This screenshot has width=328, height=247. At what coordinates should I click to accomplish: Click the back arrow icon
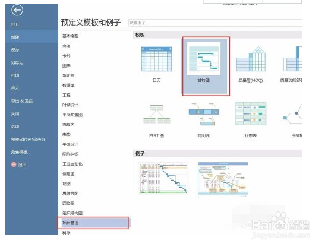click(x=17, y=10)
